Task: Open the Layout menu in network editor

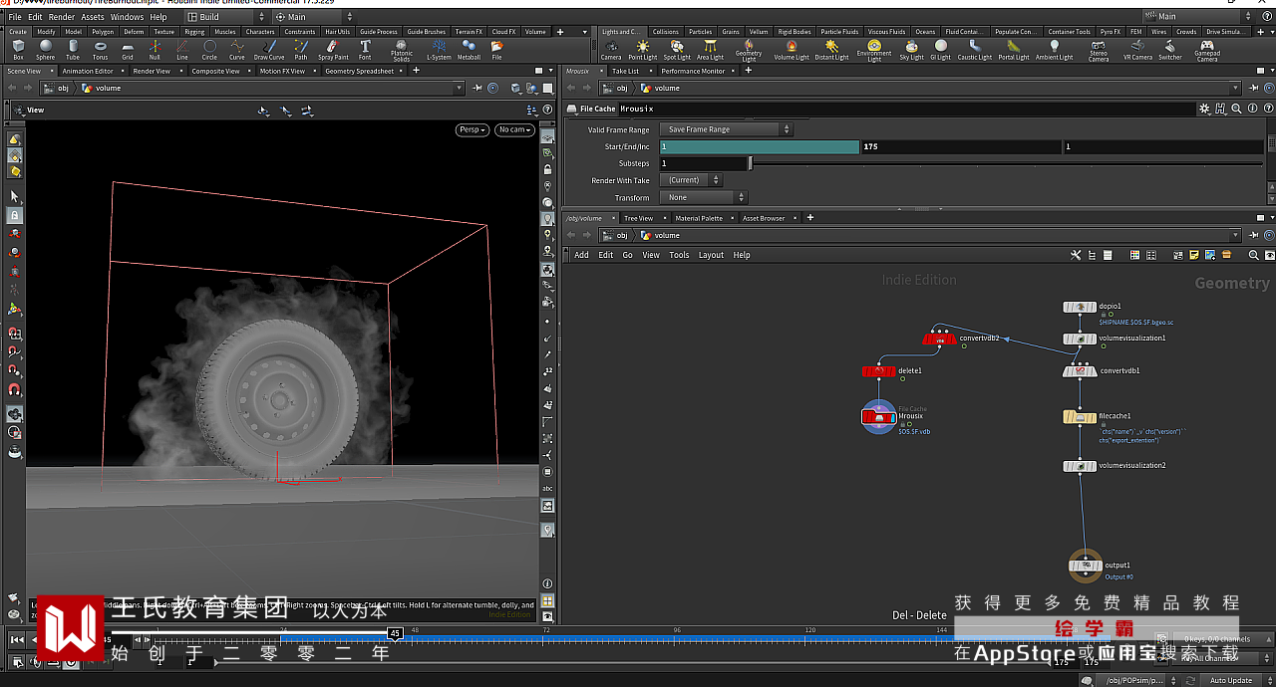Action: click(x=711, y=255)
